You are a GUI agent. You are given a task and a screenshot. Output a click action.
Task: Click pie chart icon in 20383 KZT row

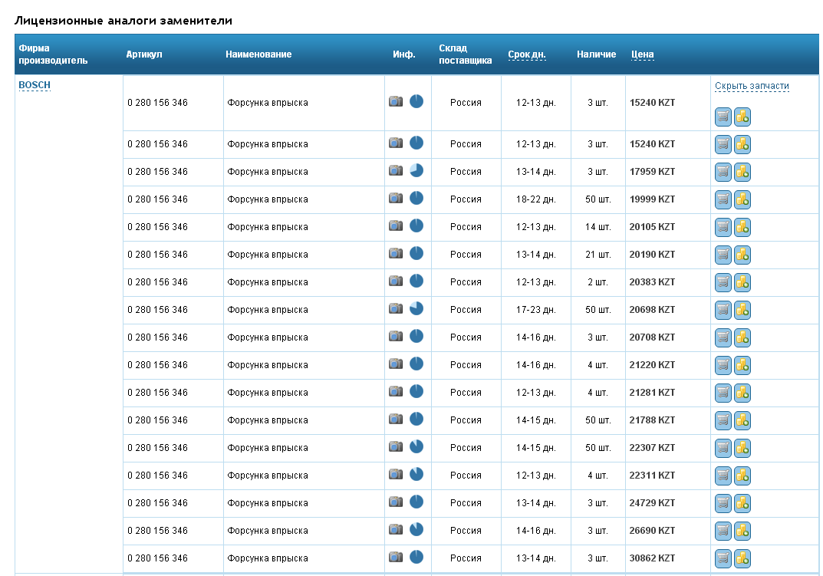(416, 281)
